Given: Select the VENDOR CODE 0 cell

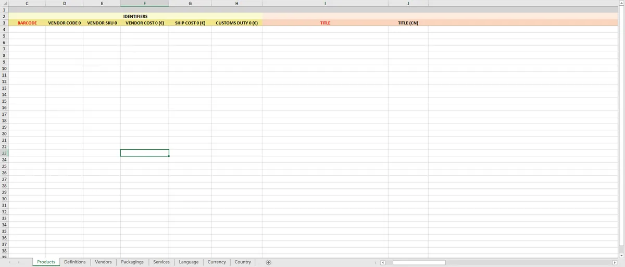Looking at the screenshot, I should (x=65, y=23).
